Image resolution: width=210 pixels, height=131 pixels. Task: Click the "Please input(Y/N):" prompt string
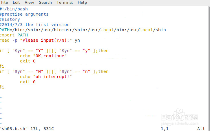(46, 40)
